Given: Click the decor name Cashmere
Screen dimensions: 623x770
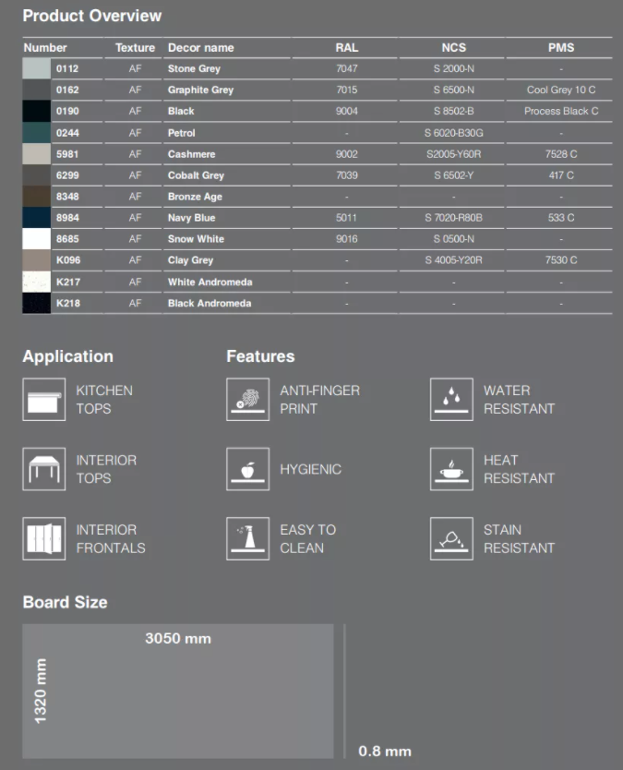Looking at the screenshot, I should coord(191,153).
